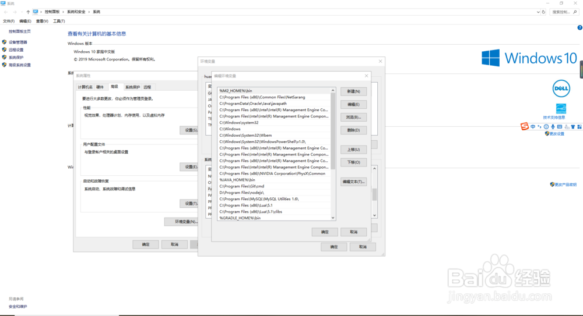Expand chevron after 控制面板 breadcrumb
This screenshot has height=316, width=583.
63,12
